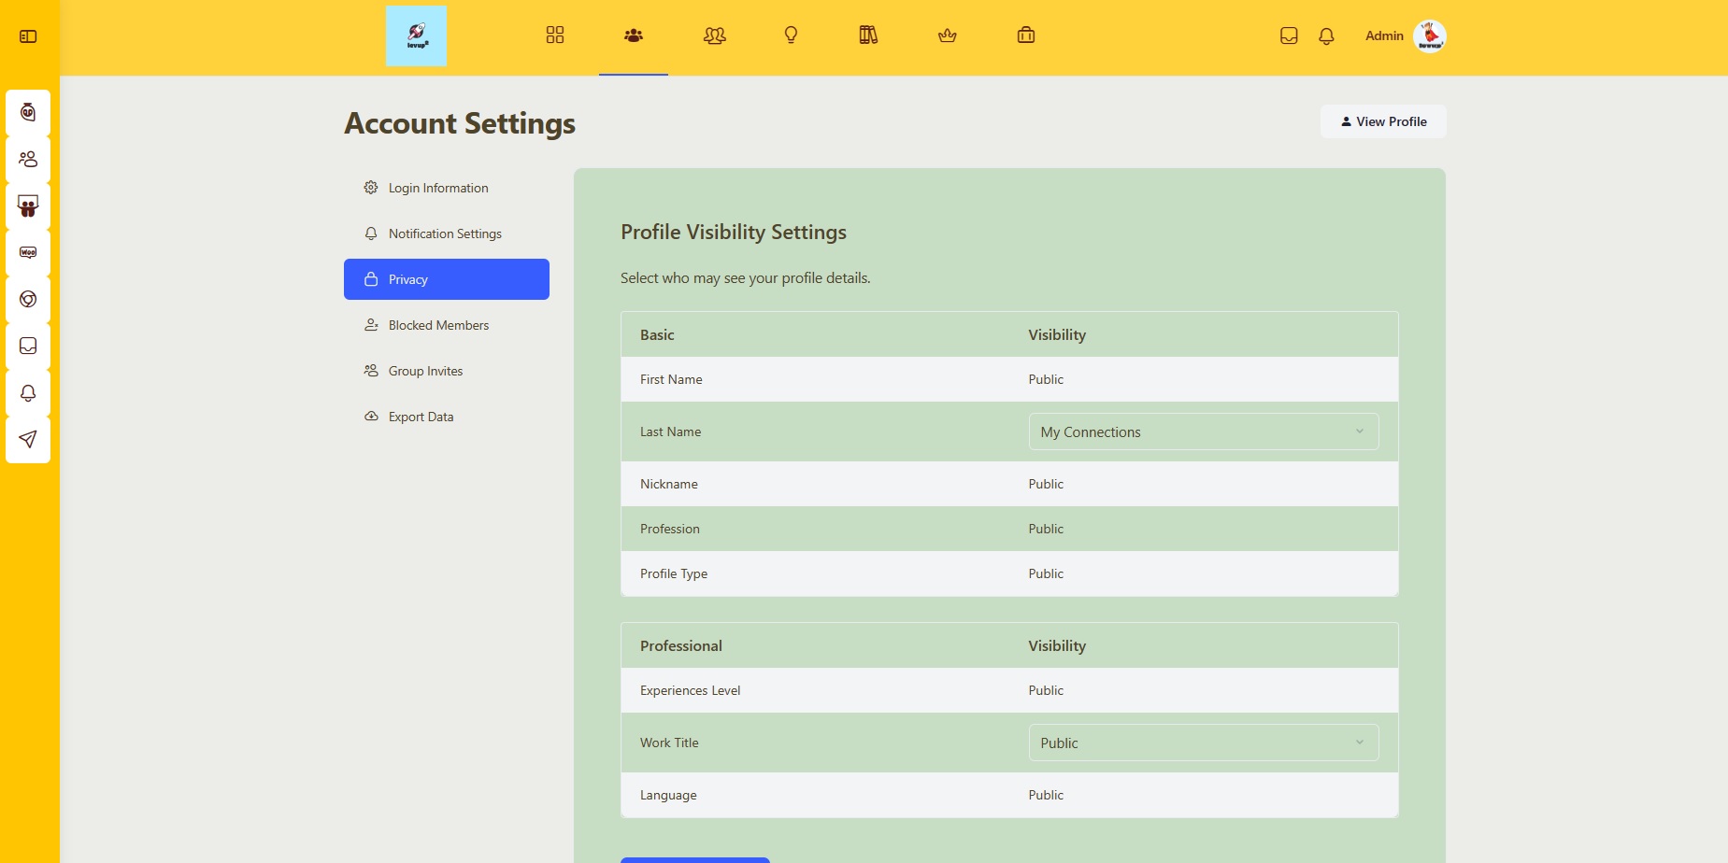The width and height of the screenshot is (1728, 863).
Task: Open the Export Data link
Action: 421,417
